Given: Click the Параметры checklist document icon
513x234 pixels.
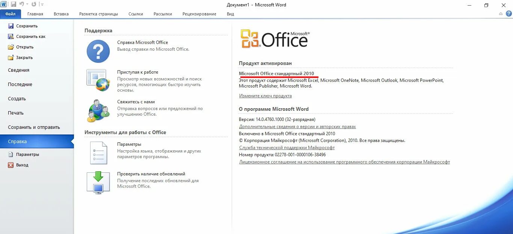Looking at the screenshot, I should [x=98, y=153].
